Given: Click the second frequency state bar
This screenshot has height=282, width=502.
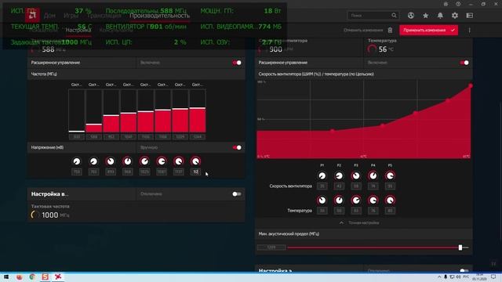Looking at the screenshot, I should tap(94, 110).
